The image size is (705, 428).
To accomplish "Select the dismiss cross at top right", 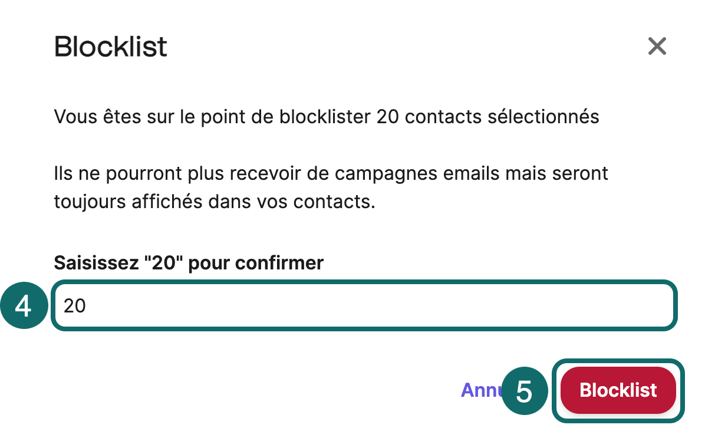I will click(x=657, y=47).
